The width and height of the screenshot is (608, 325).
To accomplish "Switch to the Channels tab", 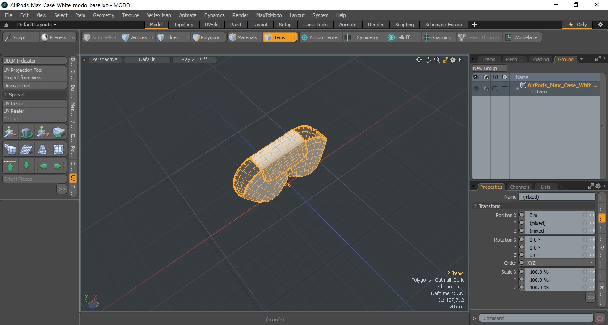I will pyautogui.click(x=519, y=187).
